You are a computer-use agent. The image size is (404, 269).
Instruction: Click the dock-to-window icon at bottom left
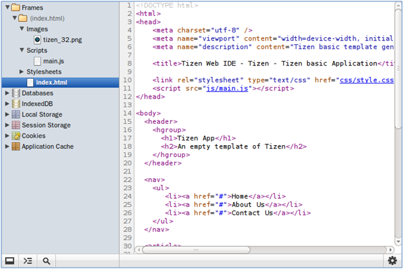(x=10, y=260)
